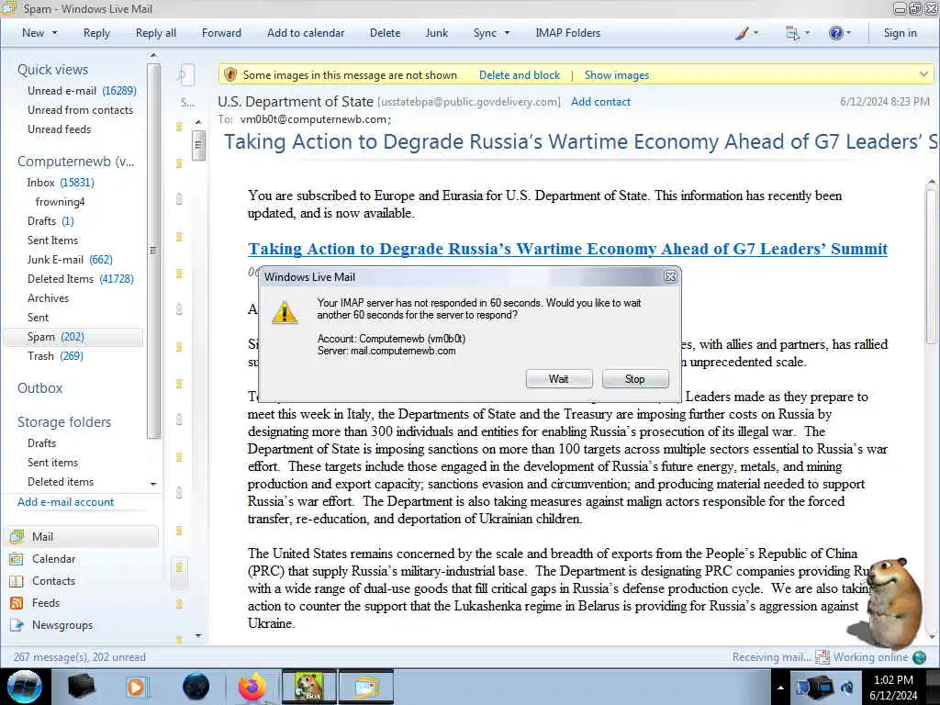
Task: Click the message list scroll-down arrow
Action: coord(198,635)
